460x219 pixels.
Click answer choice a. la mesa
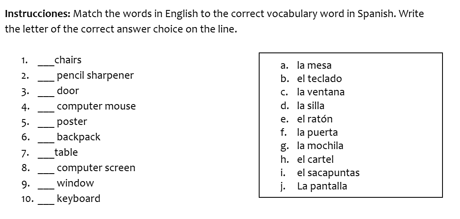tap(314, 65)
